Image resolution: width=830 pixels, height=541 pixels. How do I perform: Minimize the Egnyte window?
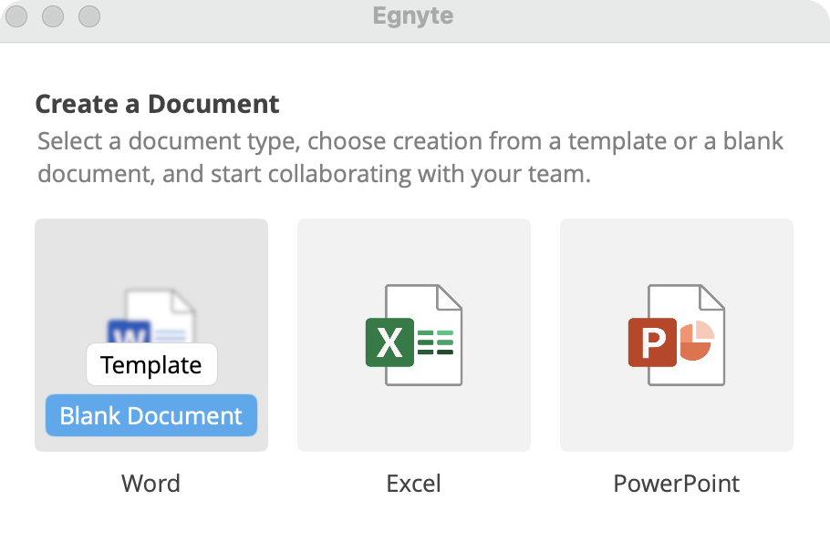pyautogui.click(x=53, y=15)
